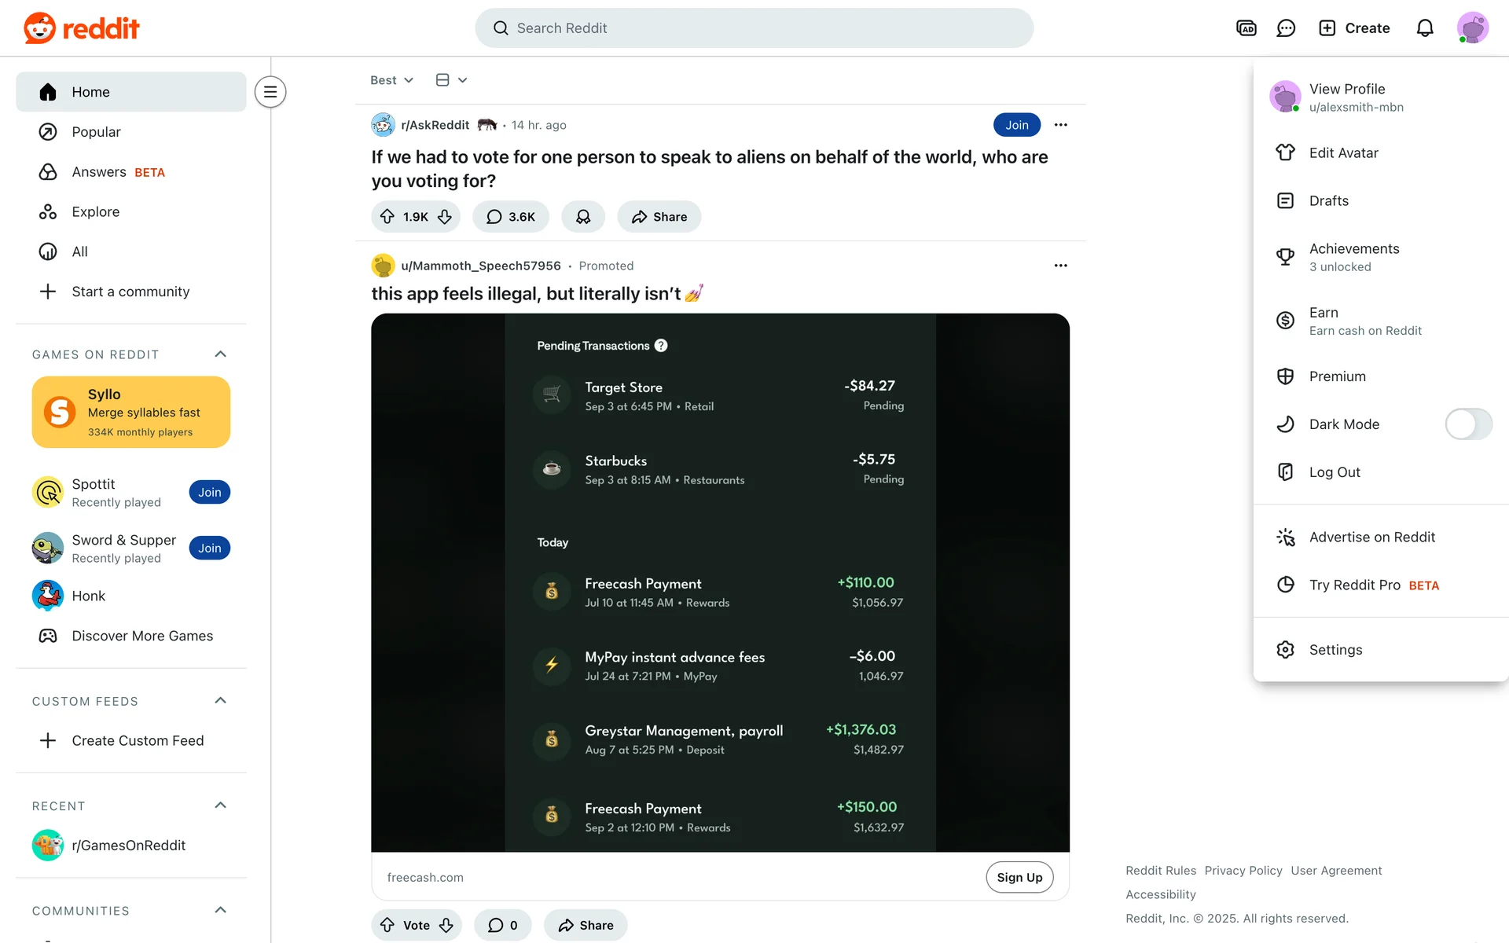Viewport: 1509px width, 943px height.
Task: Open comments on the AskReddit post
Action: [x=511, y=217]
